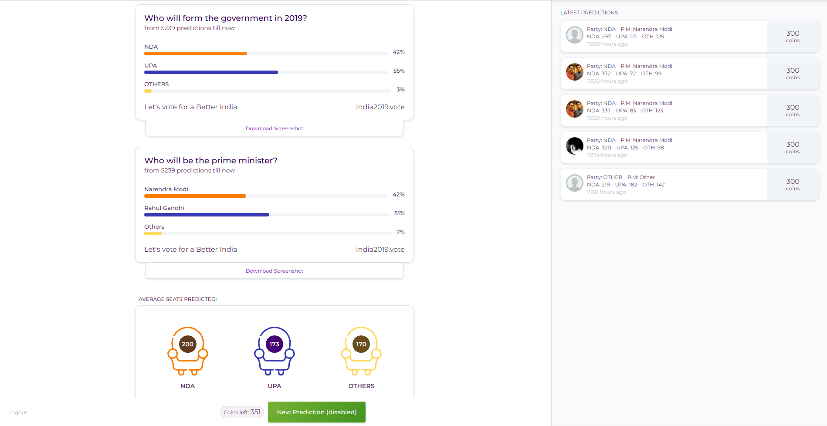Click the UPA label under the purple seat
Viewport: 827px width, 426px height.
pyautogui.click(x=275, y=386)
